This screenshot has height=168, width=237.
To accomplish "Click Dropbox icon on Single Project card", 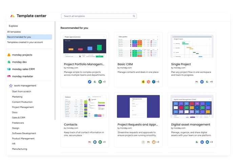I will point(202,82).
